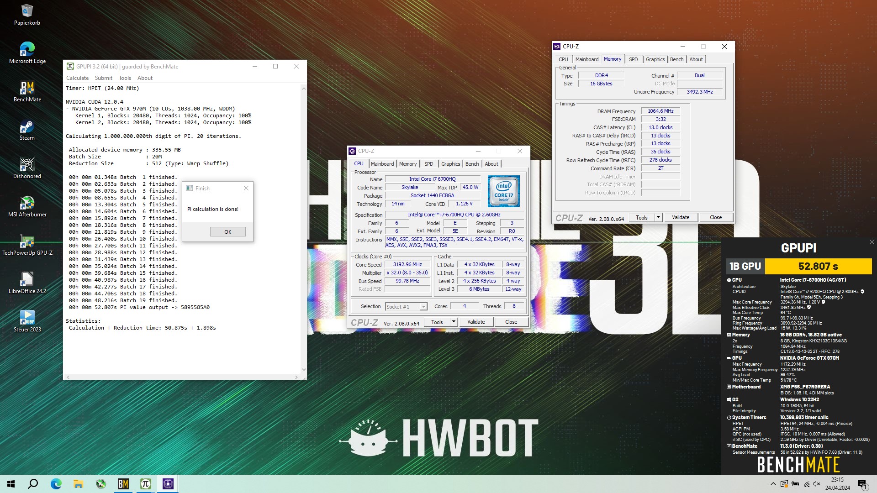
Task: Switch to Bench tab in CPU-Z Memory window
Action: [676, 59]
